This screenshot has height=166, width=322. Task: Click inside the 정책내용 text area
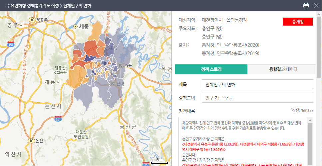pos(243,141)
